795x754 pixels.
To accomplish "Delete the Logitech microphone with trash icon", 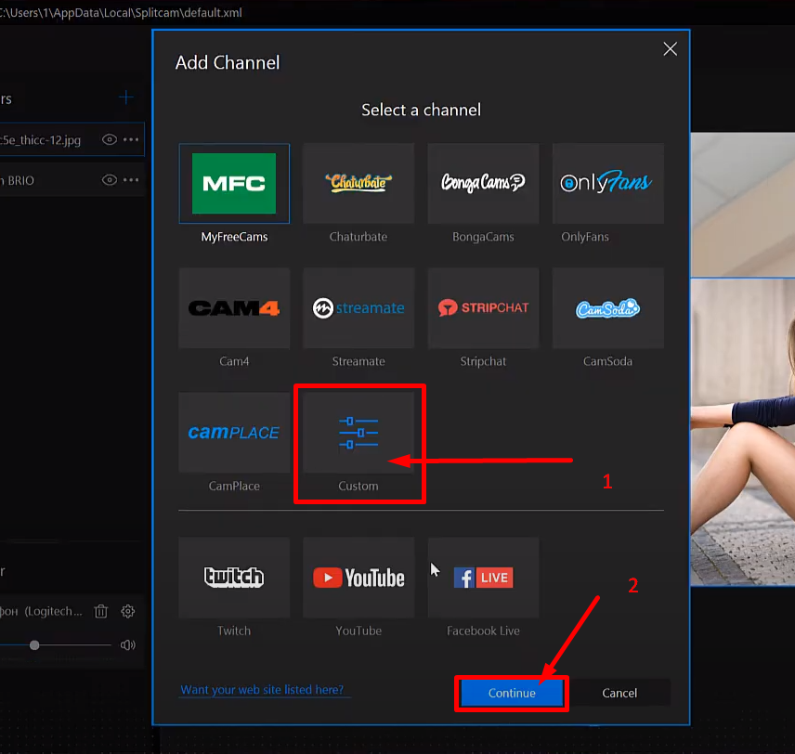I will click(x=101, y=611).
